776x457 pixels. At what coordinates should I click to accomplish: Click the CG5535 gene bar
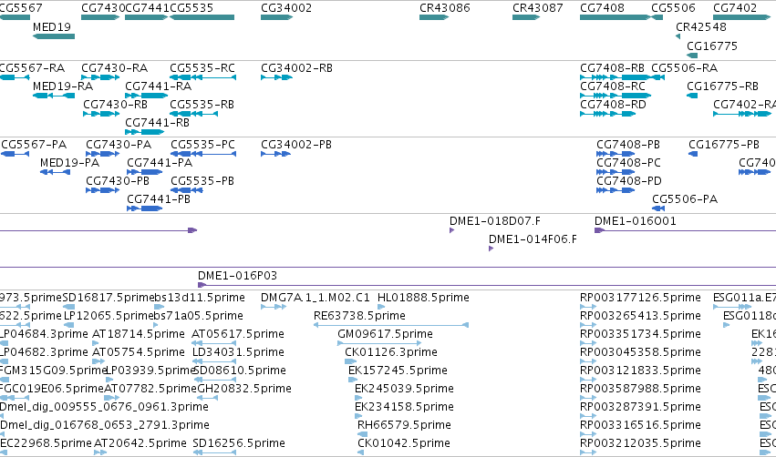[x=202, y=17]
